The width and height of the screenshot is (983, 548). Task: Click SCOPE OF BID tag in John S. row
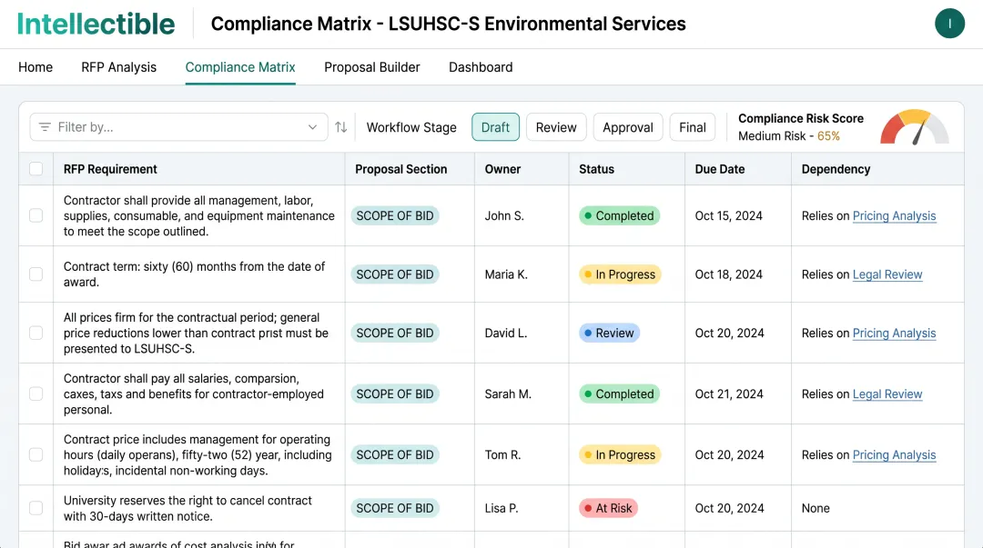coord(395,215)
